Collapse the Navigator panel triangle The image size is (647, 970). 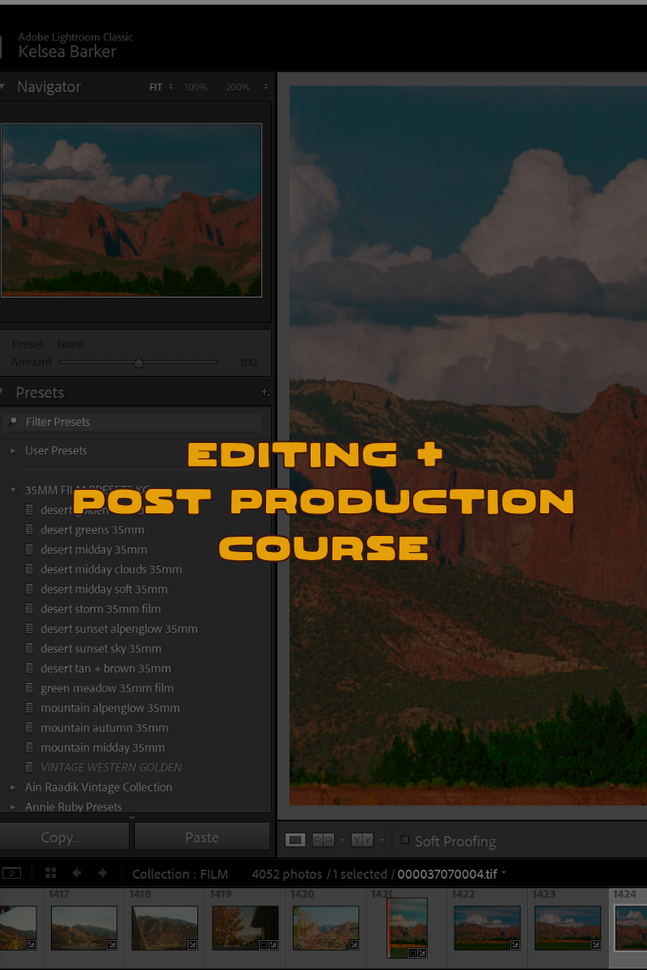click(x=3, y=86)
